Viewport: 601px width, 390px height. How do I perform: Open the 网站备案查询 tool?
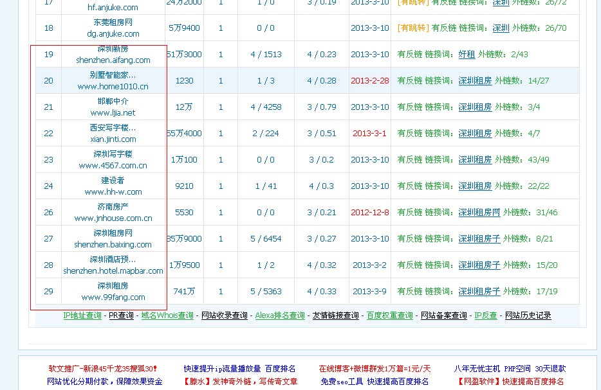[443, 315]
